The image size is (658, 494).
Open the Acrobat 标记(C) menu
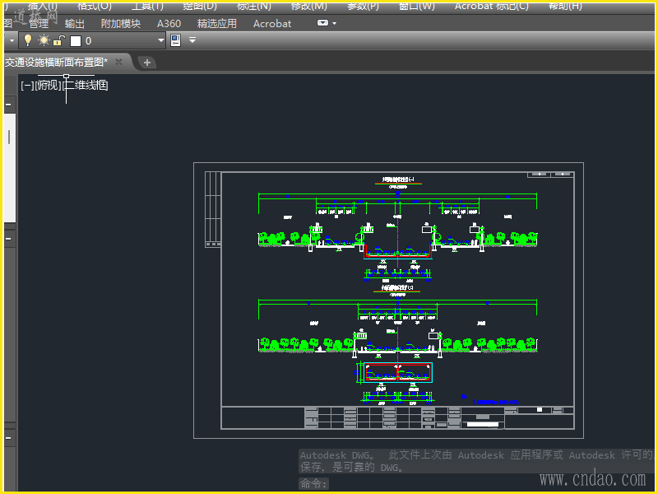(x=491, y=7)
